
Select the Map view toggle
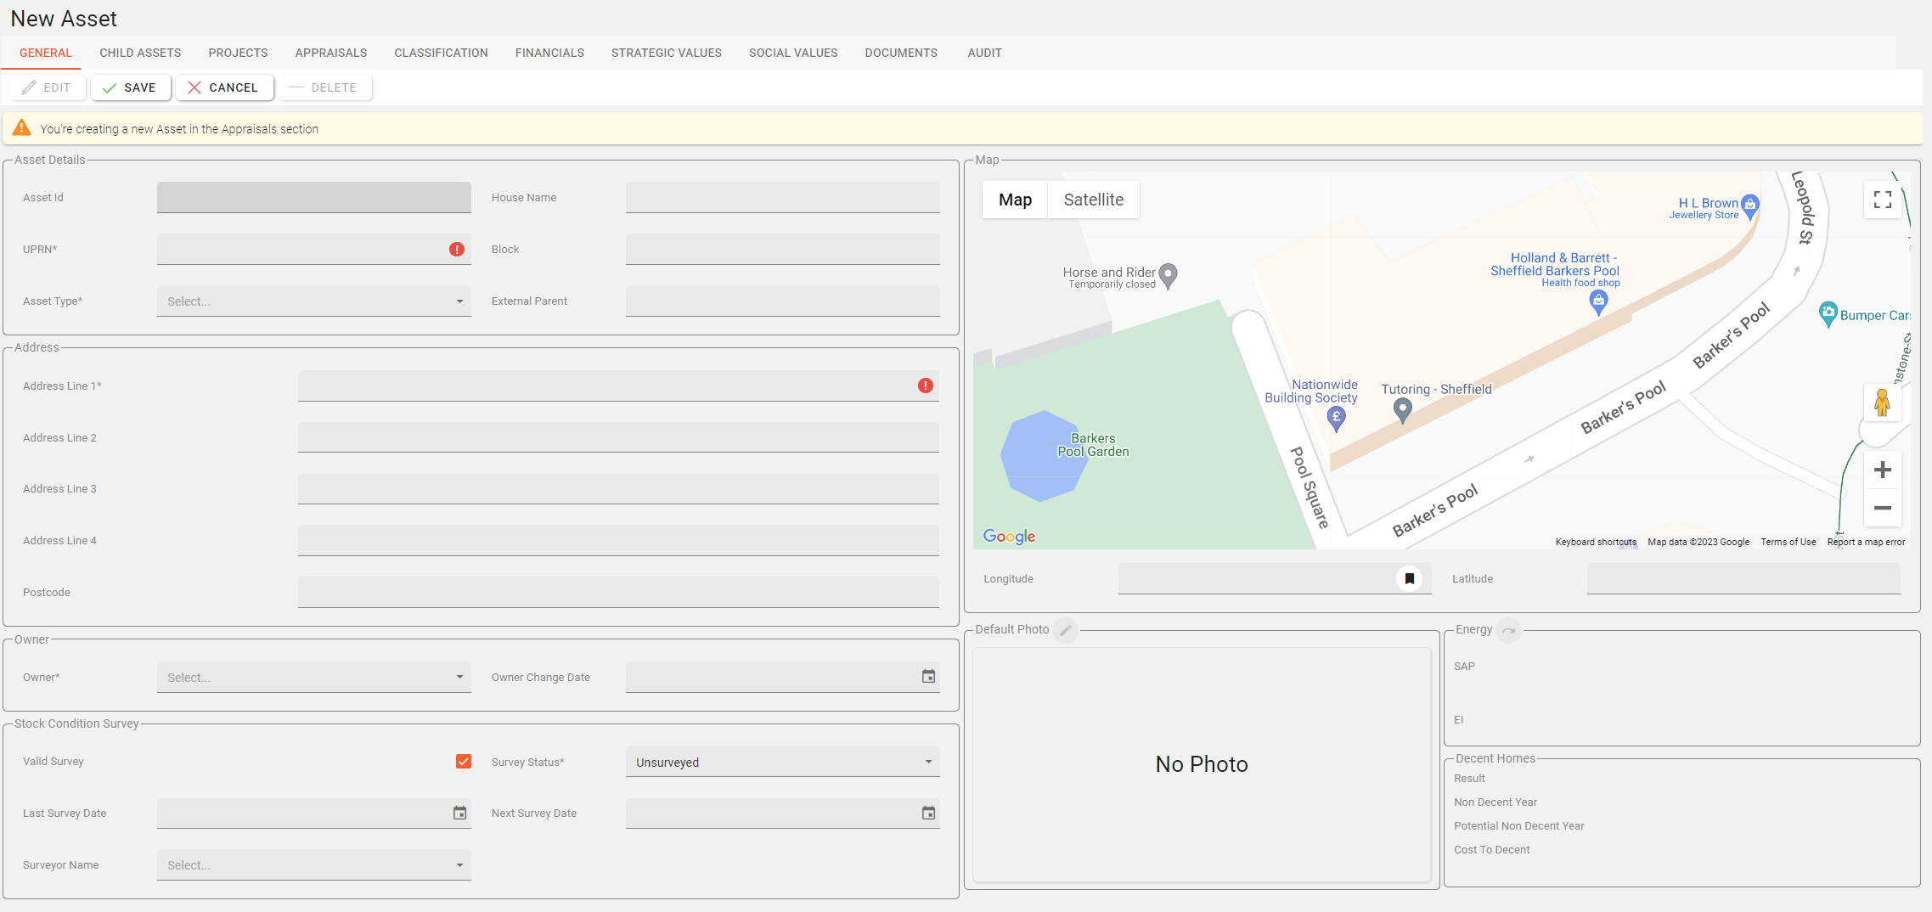click(x=1015, y=200)
